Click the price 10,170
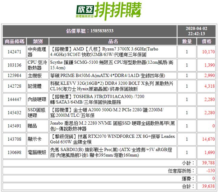Screen dimensions: 218x192 coord(208,52)
